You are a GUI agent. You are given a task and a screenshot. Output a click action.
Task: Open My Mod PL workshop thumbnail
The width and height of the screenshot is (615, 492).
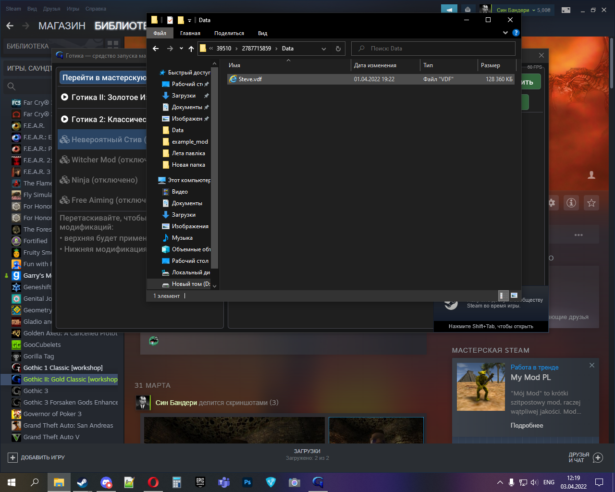tap(480, 387)
